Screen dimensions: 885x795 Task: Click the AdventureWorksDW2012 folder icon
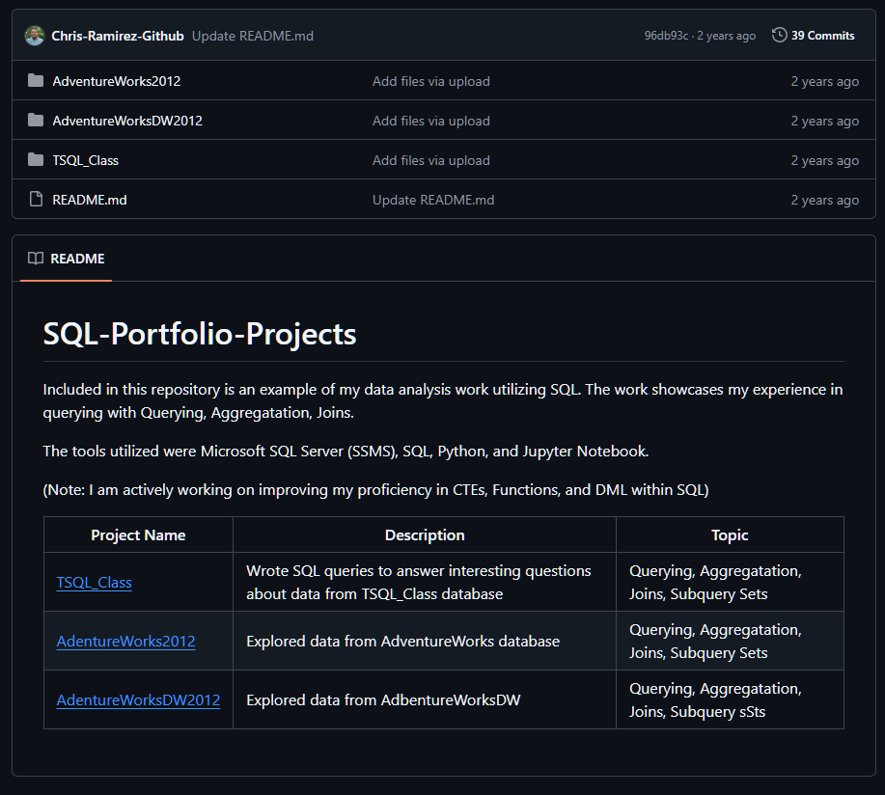[x=36, y=121]
